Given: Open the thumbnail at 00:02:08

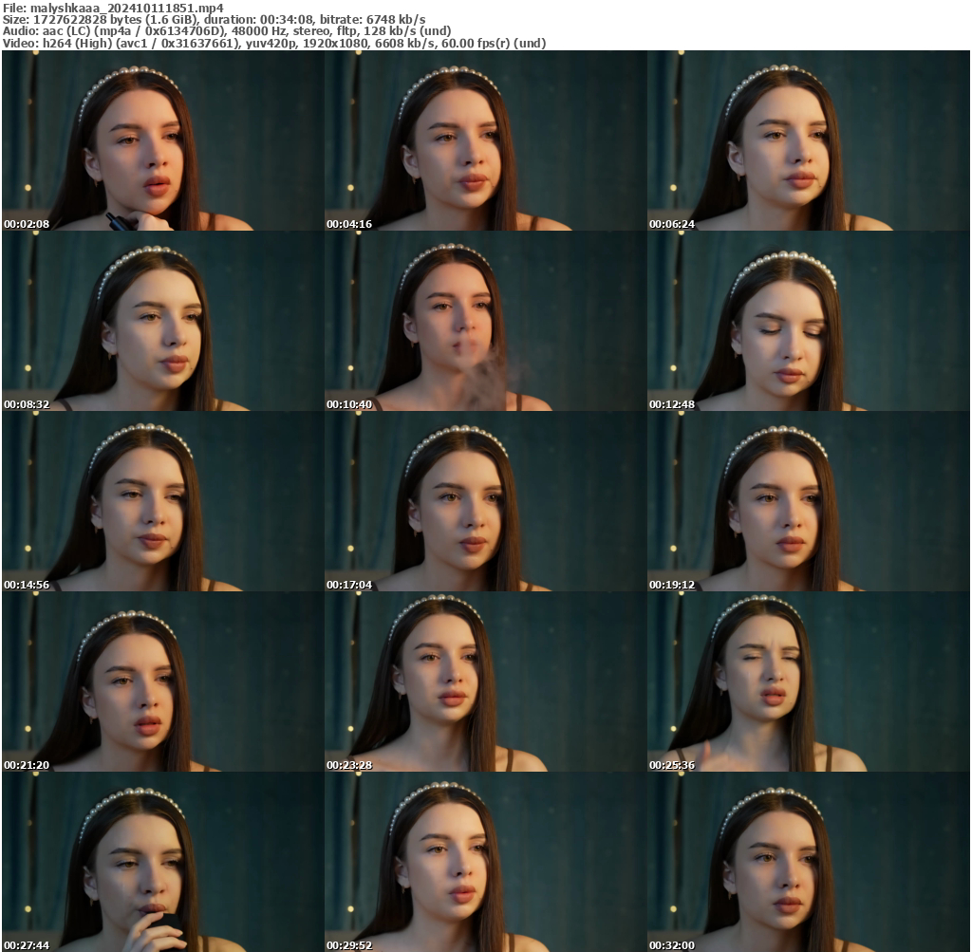Looking at the screenshot, I should (x=162, y=140).
